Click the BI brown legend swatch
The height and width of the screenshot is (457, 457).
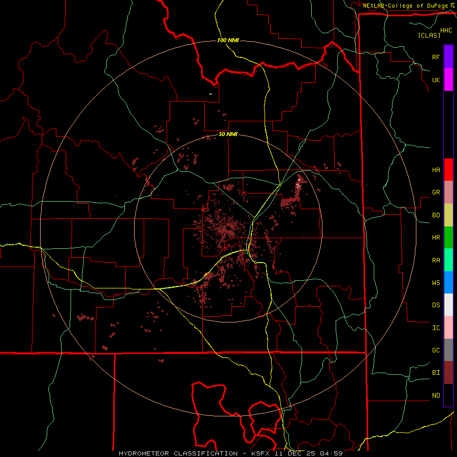click(x=448, y=373)
